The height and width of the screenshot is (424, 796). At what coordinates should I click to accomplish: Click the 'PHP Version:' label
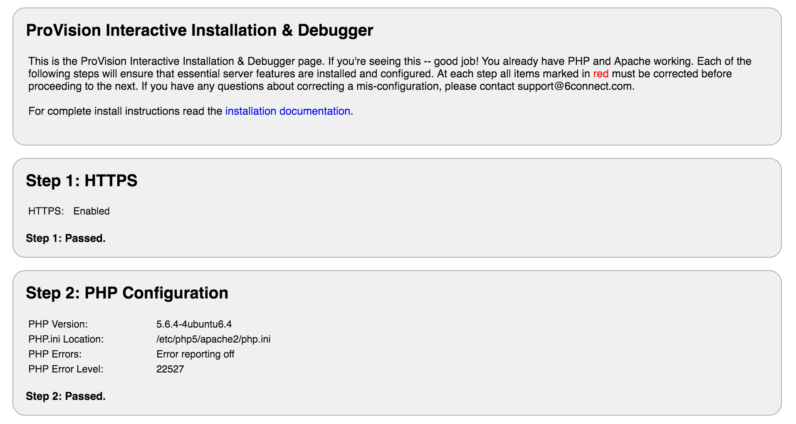tap(58, 324)
